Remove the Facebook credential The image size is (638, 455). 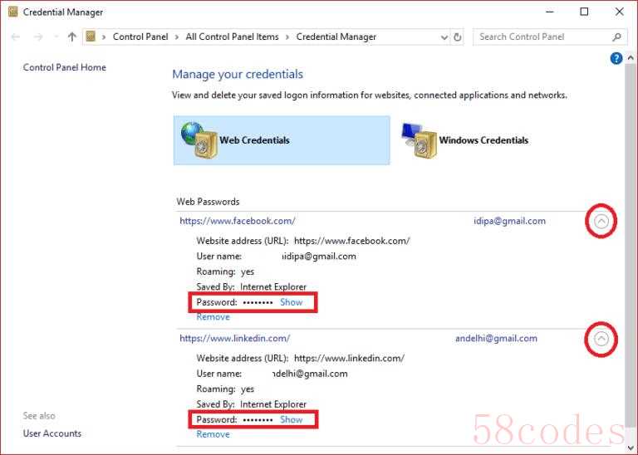click(x=213, y=317)
